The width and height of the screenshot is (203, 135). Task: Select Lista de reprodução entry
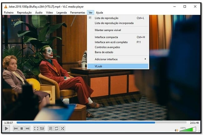click(x=118, y=18)
